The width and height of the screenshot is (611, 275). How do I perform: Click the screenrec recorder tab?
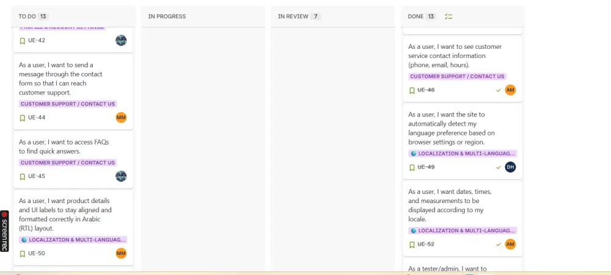click(4, 231)
